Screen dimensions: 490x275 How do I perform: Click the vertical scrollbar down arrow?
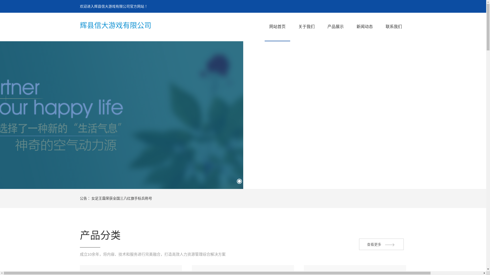click(488, 269)
